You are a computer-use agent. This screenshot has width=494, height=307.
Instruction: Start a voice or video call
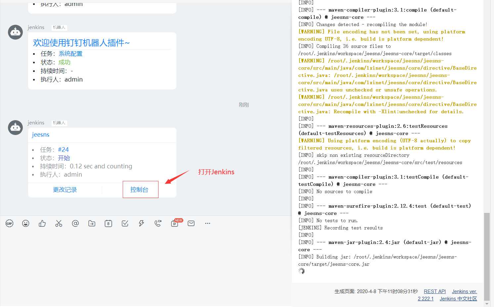[158, 223]
